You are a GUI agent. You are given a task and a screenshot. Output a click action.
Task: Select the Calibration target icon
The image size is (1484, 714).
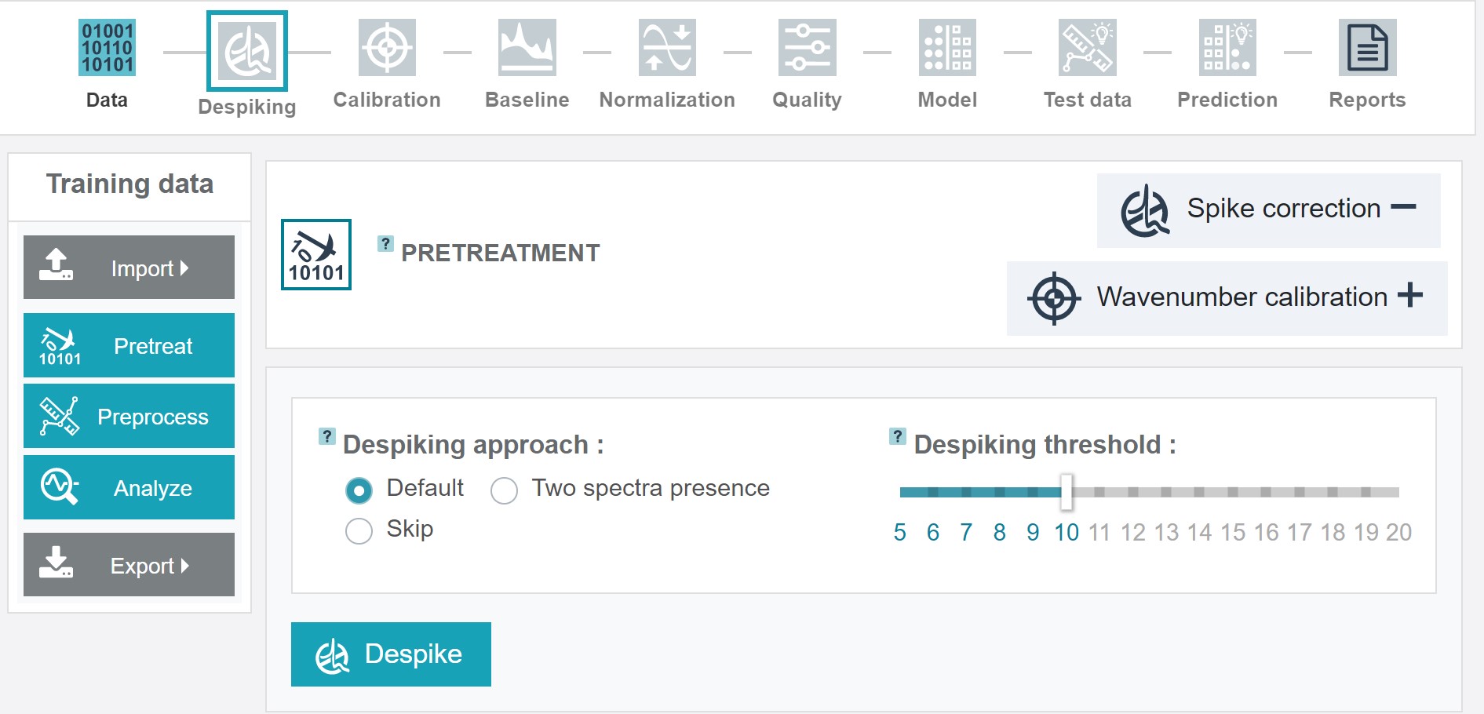(x=387, y=48)
